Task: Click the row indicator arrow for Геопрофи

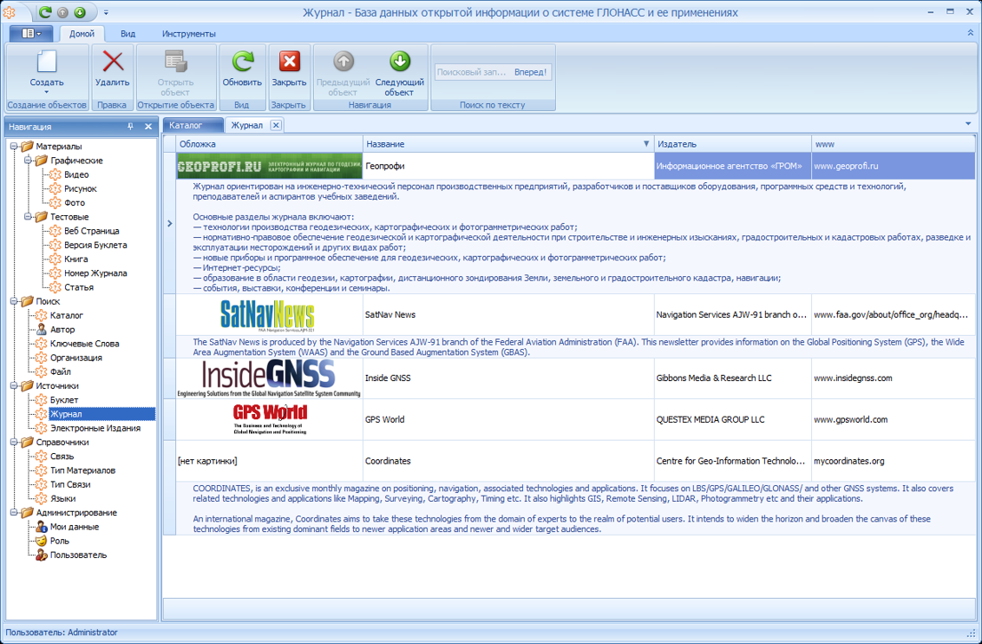Action: coord(169,223)
